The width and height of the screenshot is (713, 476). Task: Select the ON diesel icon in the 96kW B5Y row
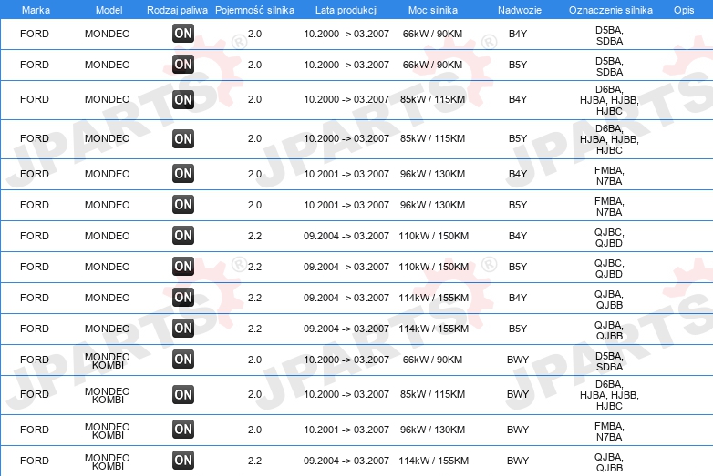click(x=183, y=205)
